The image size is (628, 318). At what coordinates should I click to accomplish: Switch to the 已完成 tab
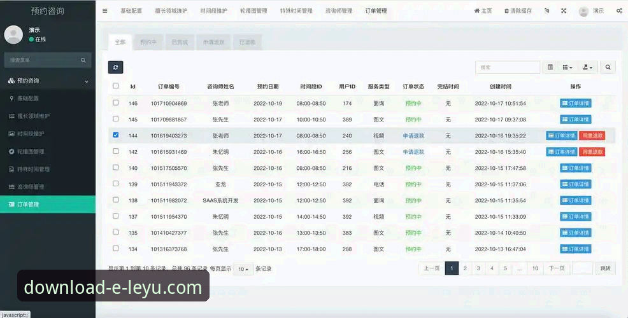pyautogui.click(x=180, y=42)
